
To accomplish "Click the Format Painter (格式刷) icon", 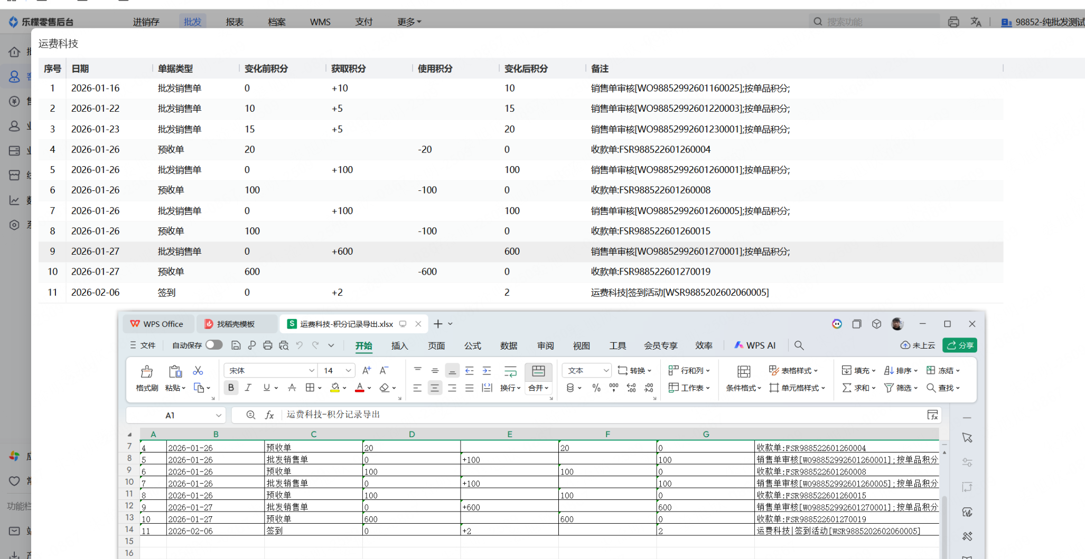I will pos(146,372).
